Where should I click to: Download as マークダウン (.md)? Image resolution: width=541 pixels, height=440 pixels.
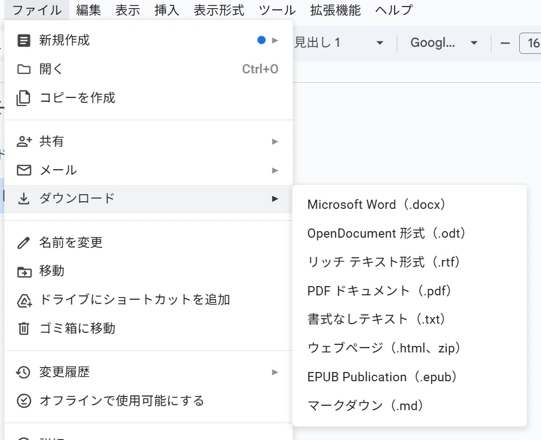click(409, 406)
